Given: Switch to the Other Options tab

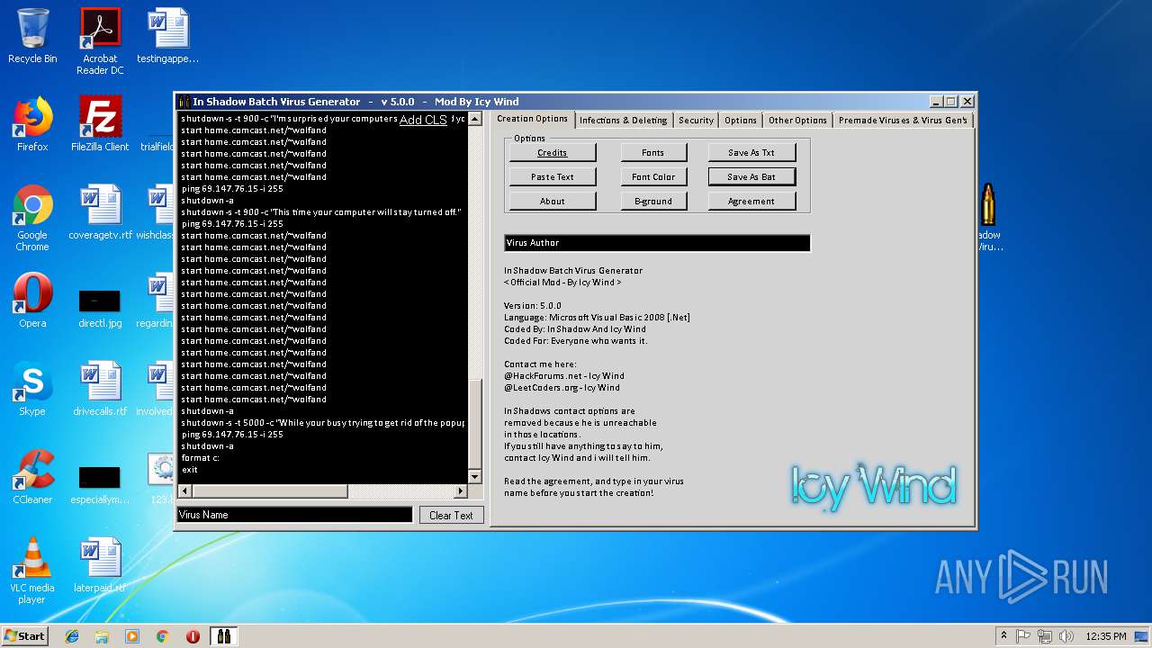Looking at the screenshot, I should 797,121.
